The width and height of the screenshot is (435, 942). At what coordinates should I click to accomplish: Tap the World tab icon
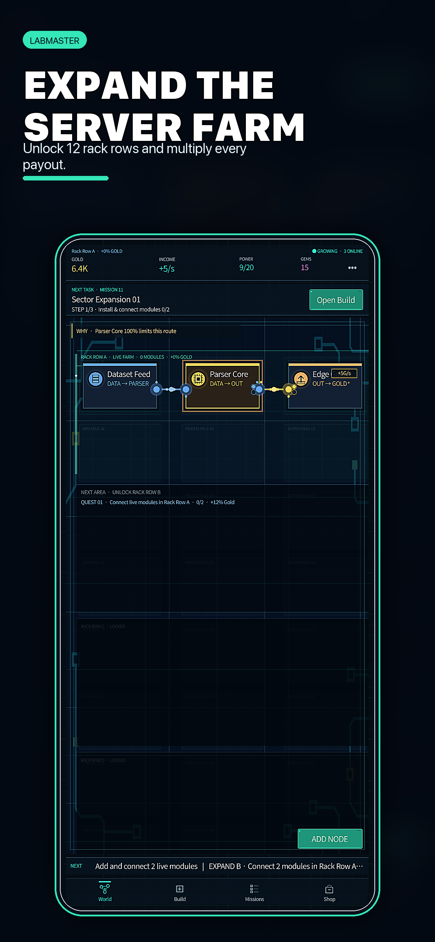coord(104,888)
